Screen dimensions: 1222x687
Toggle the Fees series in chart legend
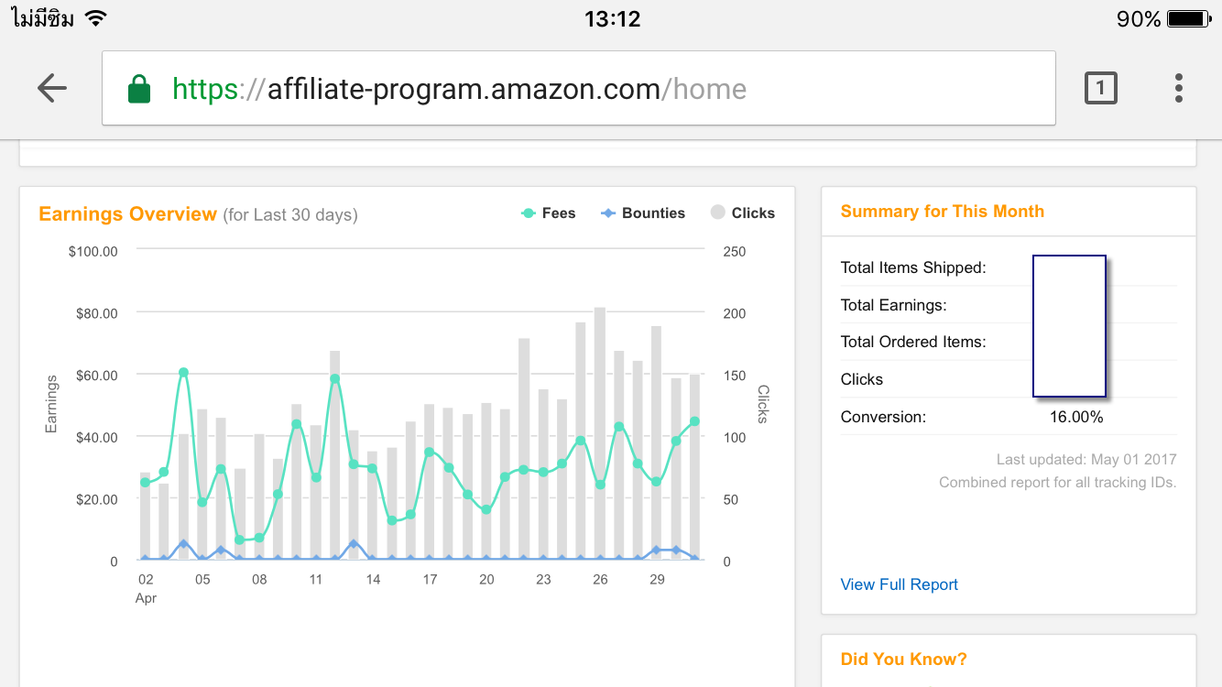[548, 213]
